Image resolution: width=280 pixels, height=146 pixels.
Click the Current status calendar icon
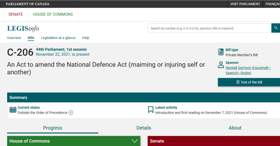tap(13, 110)
